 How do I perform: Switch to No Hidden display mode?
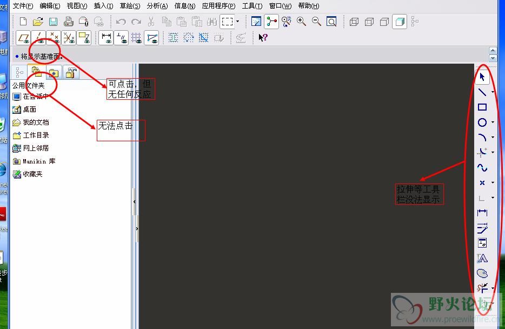click(384, 22)
